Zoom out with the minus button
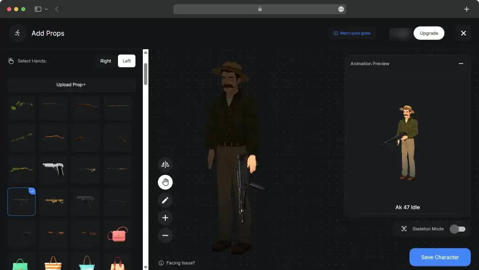The image size is (479, 270). click(x=165, y=235)
